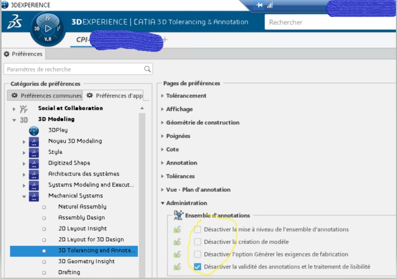Select 3D Geometry Insight in tree
This screenshot has width=397, height=279.
tap(86, 261)
